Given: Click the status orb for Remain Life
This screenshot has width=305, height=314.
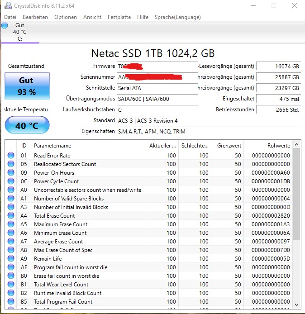Looking at the screenshot, I should [x=11, y=258].
